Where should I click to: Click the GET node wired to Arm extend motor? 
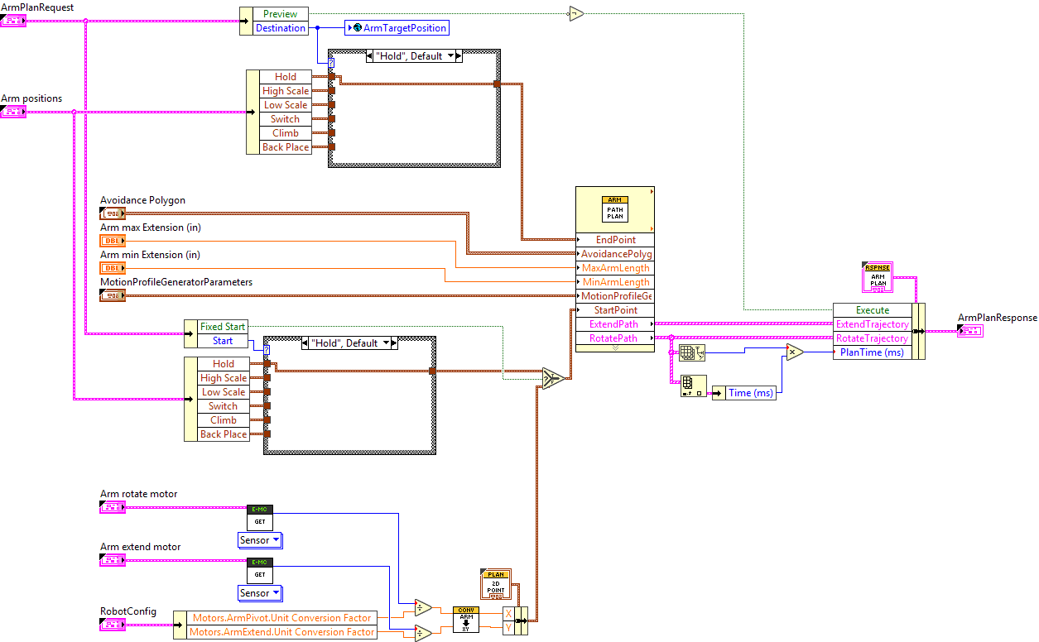click(x=259, y=572)
